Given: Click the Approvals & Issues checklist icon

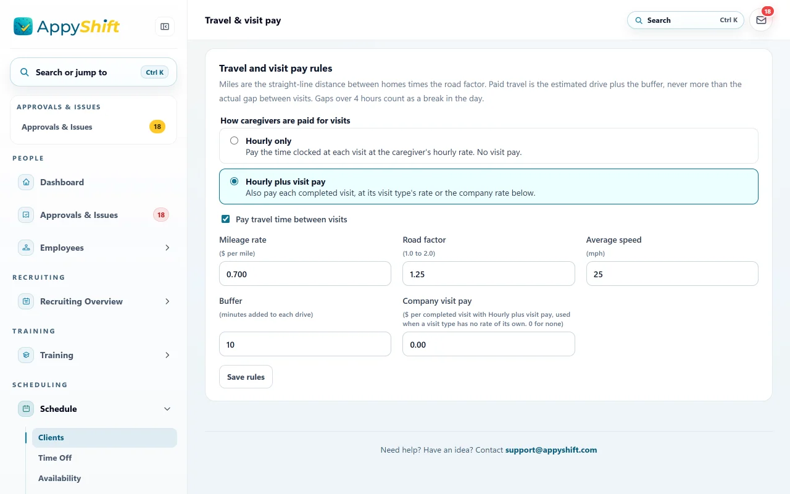Looking at the screenshot, I should [x=26, y=215].
